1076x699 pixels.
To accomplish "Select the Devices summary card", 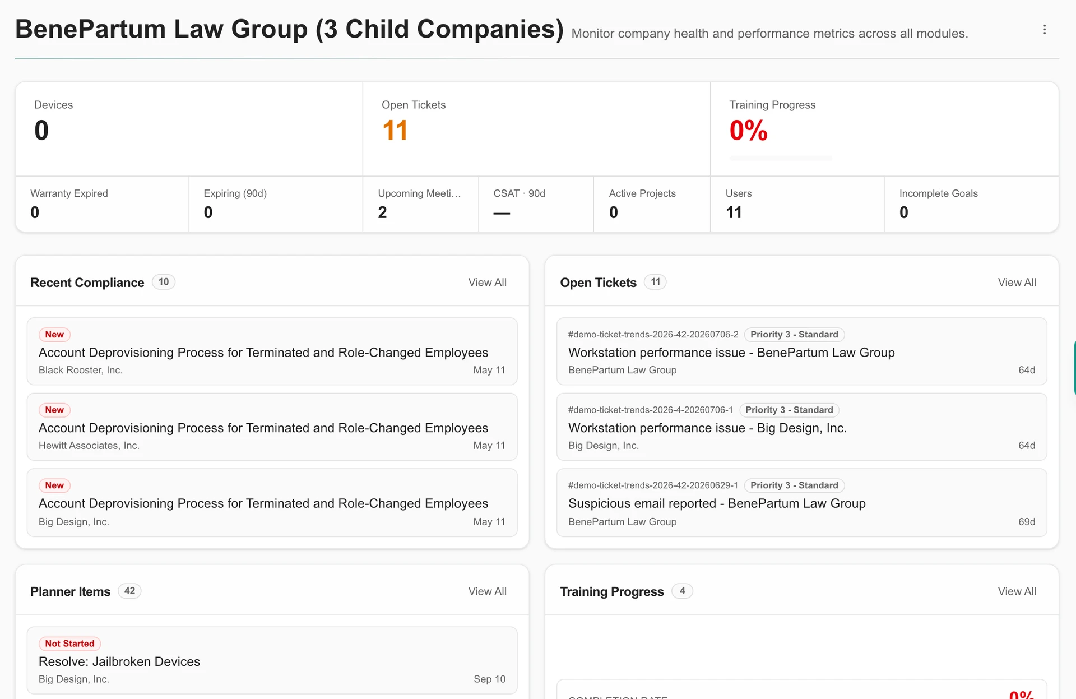I will pyautogui.click(x=189, y=129).
